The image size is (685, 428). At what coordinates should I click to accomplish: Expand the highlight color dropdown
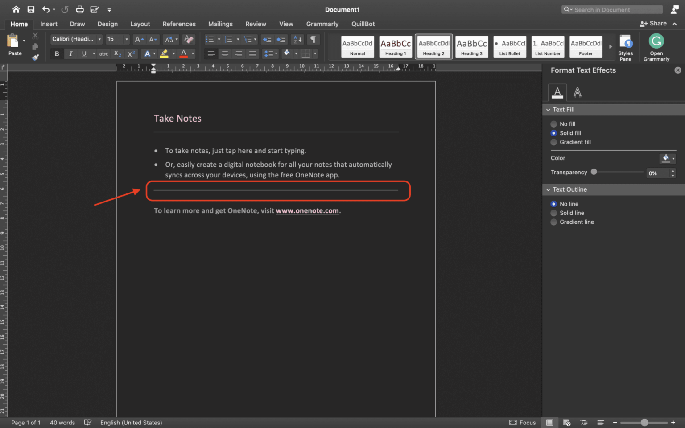[173, 53]
